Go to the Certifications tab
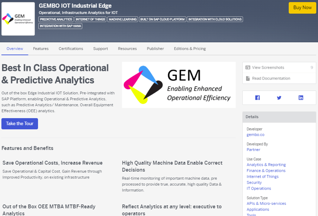Viewport: 318px width, 216px height. [71, 49]
